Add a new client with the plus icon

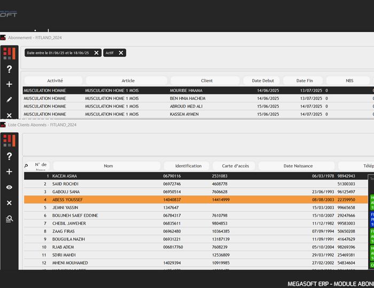click(x=9, y=172)
